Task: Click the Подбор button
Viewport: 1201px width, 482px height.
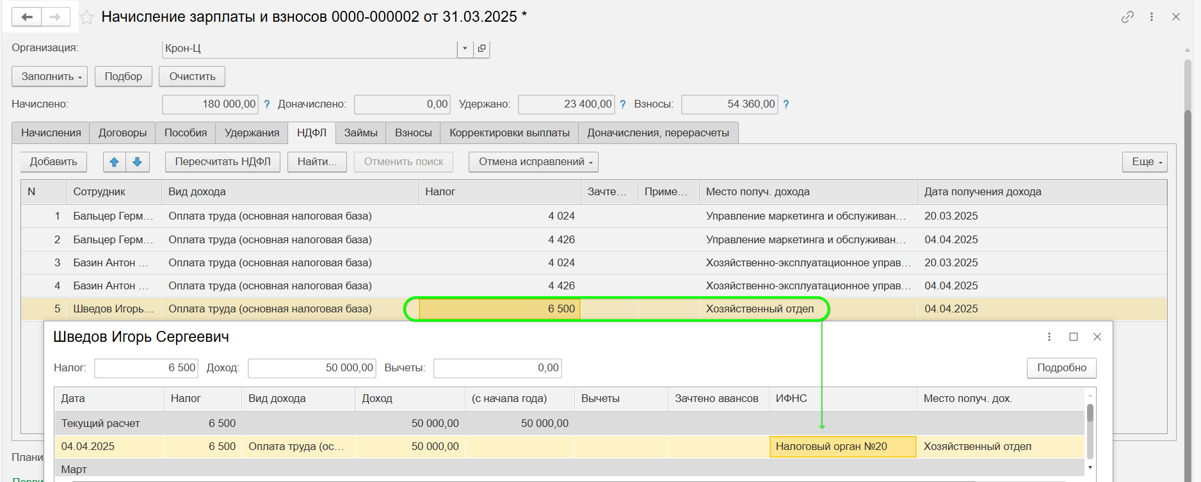Action: coord(124,76)
